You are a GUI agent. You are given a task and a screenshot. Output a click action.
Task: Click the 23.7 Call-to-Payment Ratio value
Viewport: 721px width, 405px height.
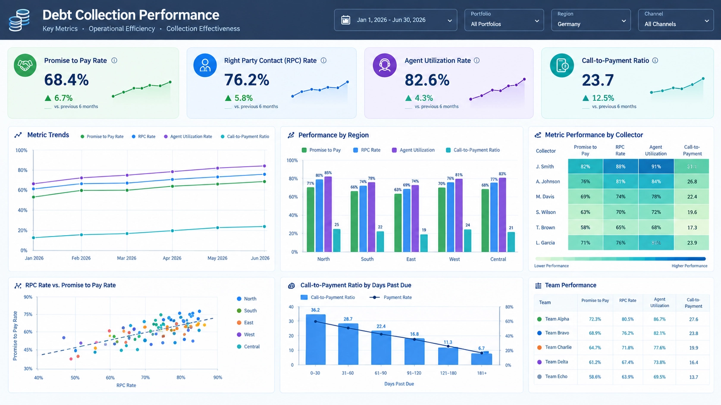(x=598, y=80)
